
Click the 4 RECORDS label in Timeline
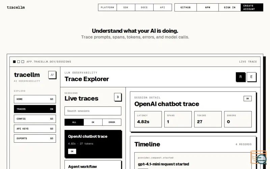(x=244, y=144)
